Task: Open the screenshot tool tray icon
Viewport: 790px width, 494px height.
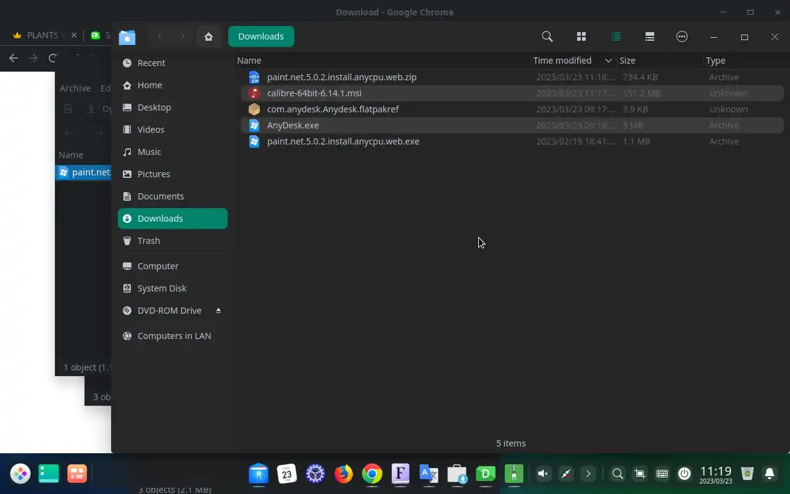Action: coord(640,474)
